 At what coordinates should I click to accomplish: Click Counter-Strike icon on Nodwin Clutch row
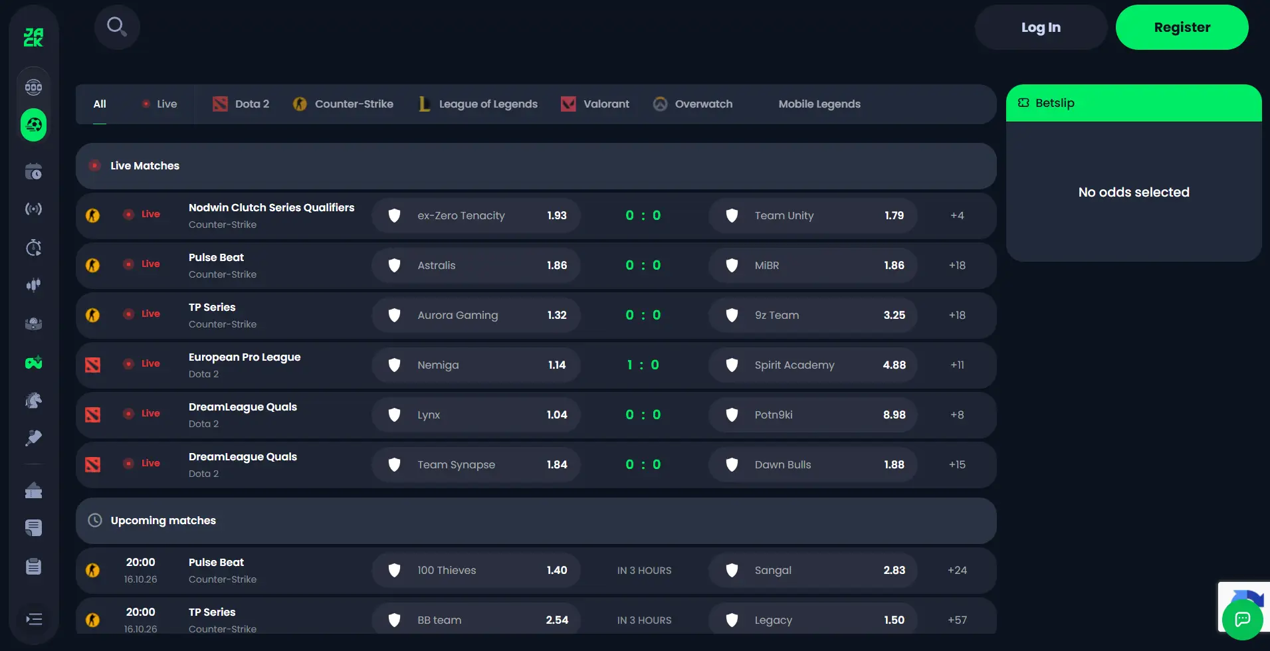pyautogui.click(x=93, y=215)
